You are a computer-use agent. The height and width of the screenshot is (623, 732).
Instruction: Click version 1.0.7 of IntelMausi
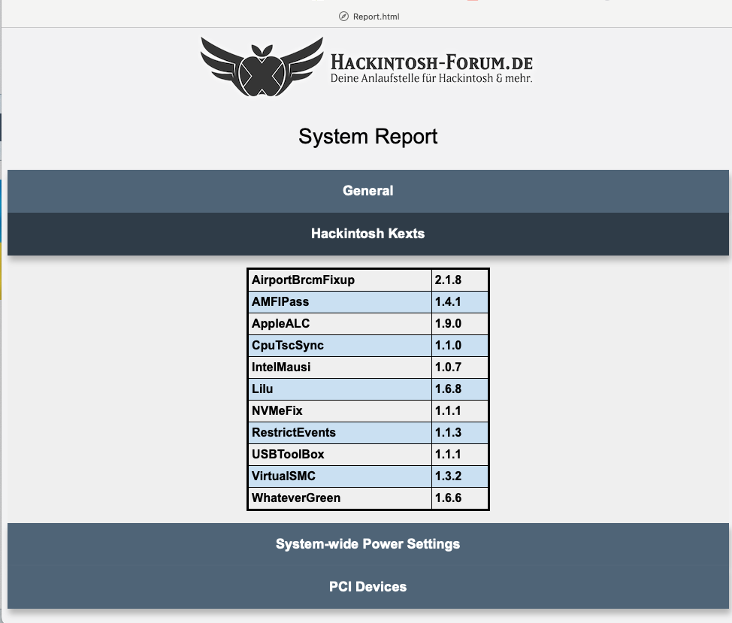(460, 367)
